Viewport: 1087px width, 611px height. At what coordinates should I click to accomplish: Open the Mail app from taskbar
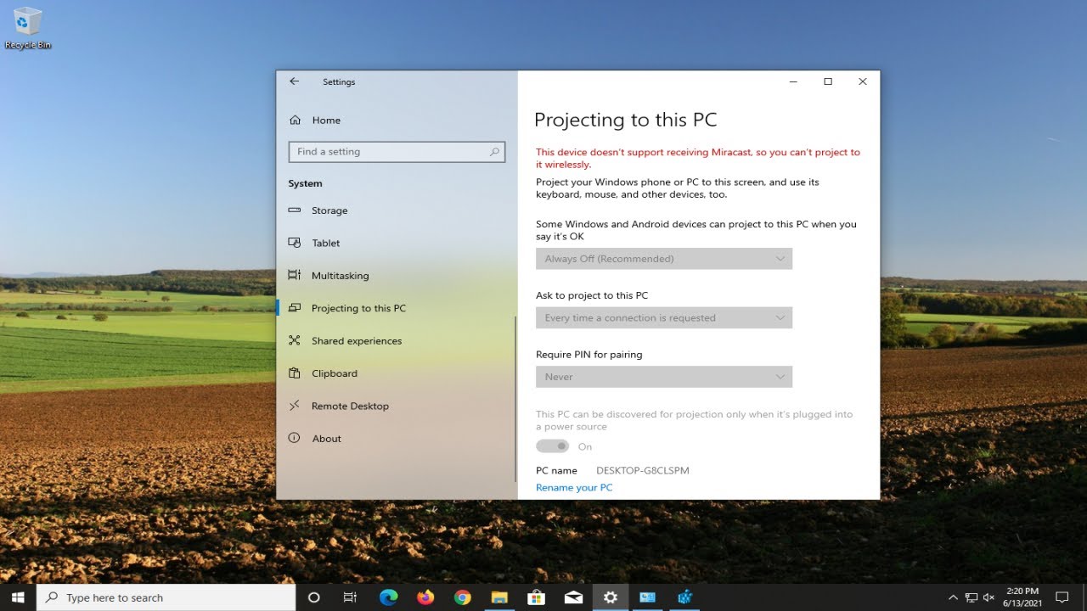tap(573, 597)
